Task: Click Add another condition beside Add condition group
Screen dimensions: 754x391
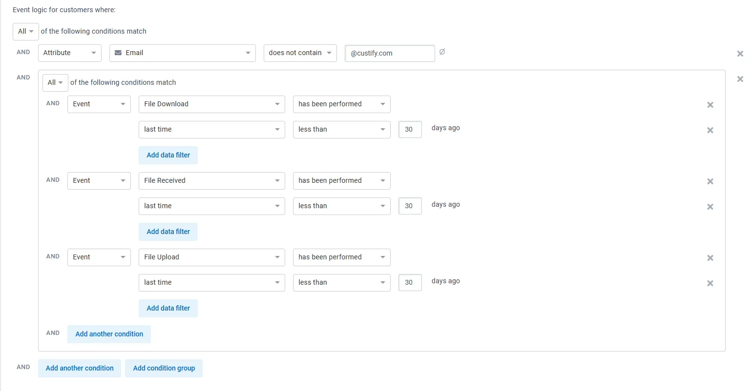Action: [x=80, y=369]
